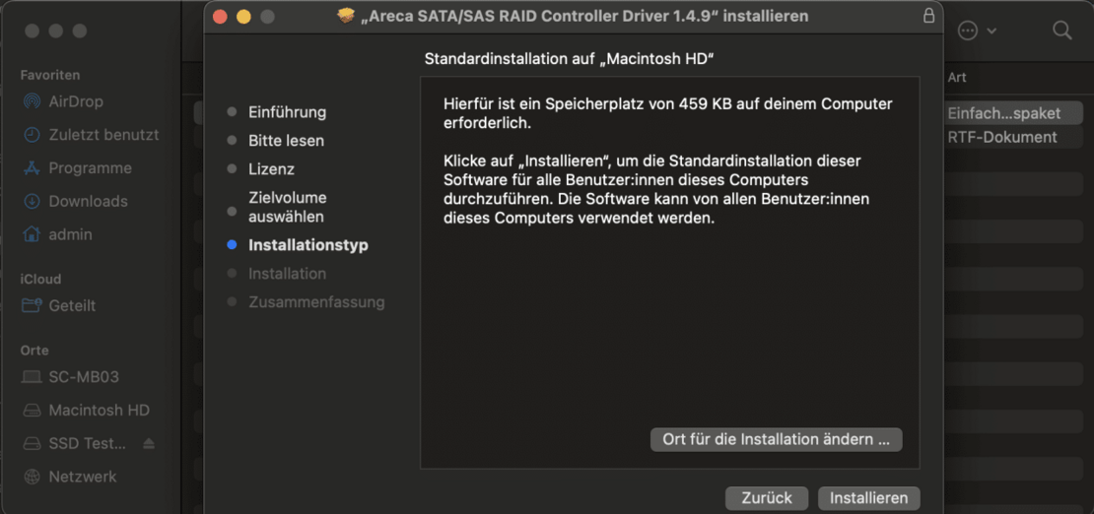Screen dimensions: 1094x514
Task: Select the RTF-Dokument file row
Action: click(x=1001, y=137)
